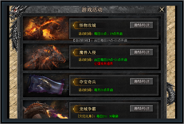Click the gold arrow beside 魔兽入侵
Image resolution: width=184 pixels, height=124 pixels.
(74, 52)
